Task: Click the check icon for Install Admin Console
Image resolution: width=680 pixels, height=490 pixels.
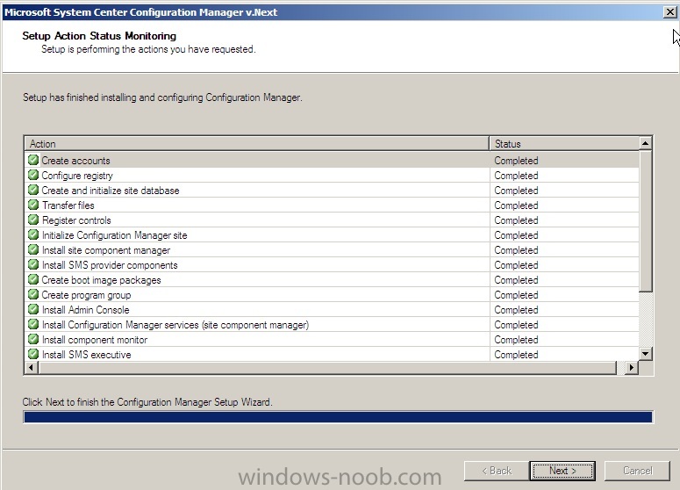Action: (33, 309)
